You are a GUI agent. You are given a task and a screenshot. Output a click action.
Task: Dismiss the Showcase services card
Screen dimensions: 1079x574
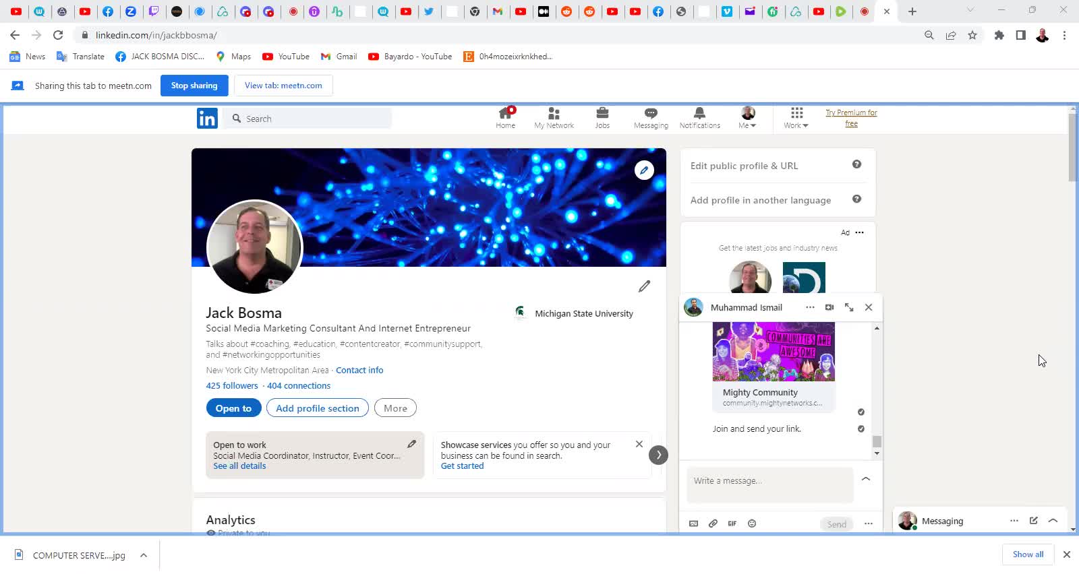pos(639,444)
